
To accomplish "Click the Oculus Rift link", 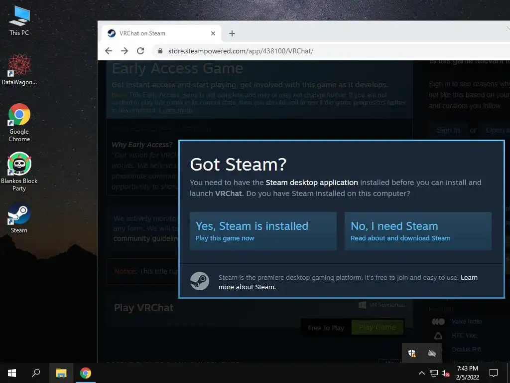I will pos(466,350).
